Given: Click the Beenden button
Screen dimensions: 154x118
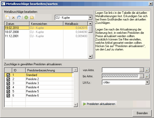Looking at the screenshot, I should [142, 113].
